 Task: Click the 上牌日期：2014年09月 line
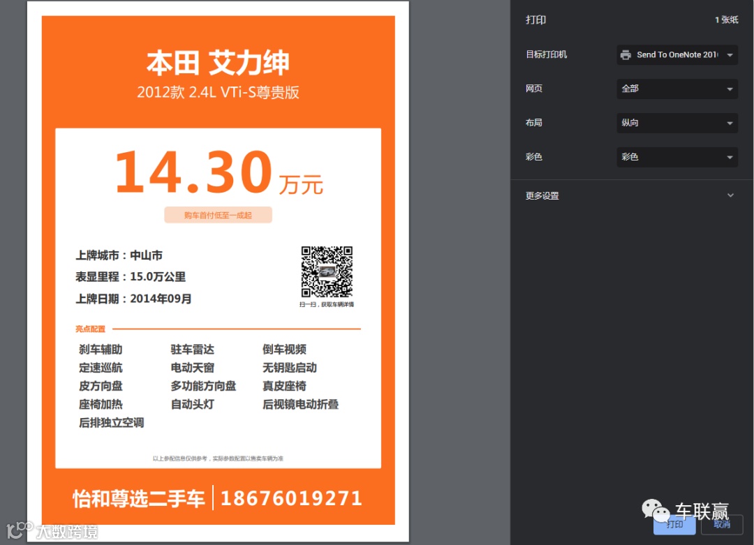tap(133, 299)
